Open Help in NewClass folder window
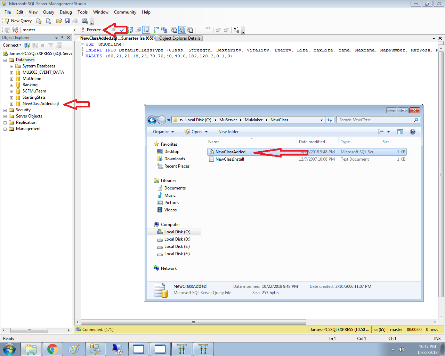 click(413, 132)
